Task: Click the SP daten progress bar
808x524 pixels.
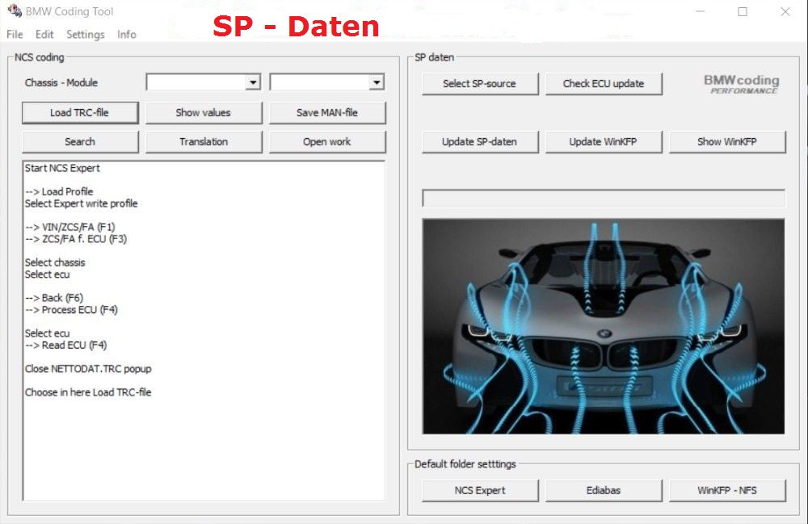Action: coord(604,198)
